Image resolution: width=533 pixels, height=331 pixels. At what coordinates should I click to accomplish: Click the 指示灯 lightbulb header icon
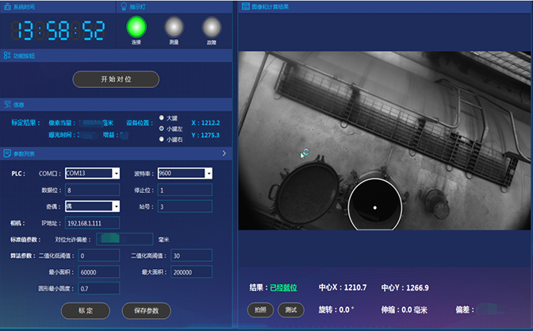point(123,6)
